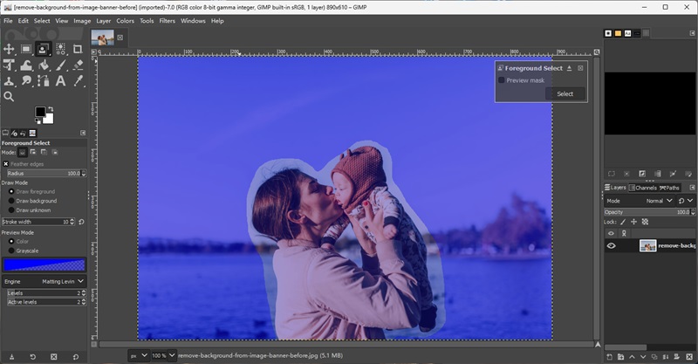This screenshot has height=364, width=698.
Task: Switch to the Paths tab
Action: pyautogui.click(x=669, y=188)
